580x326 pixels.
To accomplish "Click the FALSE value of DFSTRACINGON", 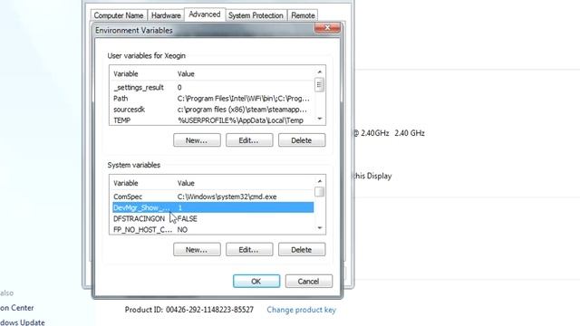I will point(188,219).
